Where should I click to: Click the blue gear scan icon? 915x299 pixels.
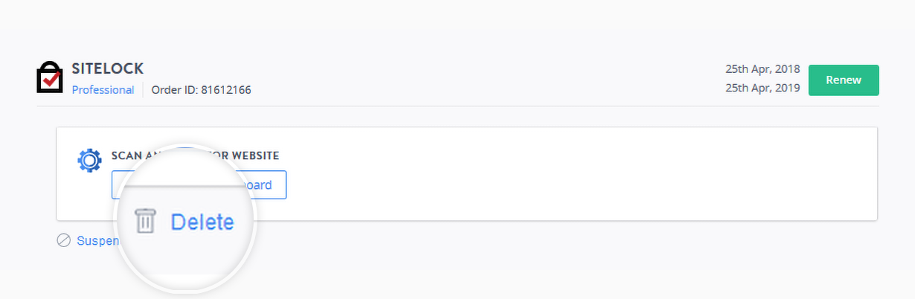coord(89,160)
